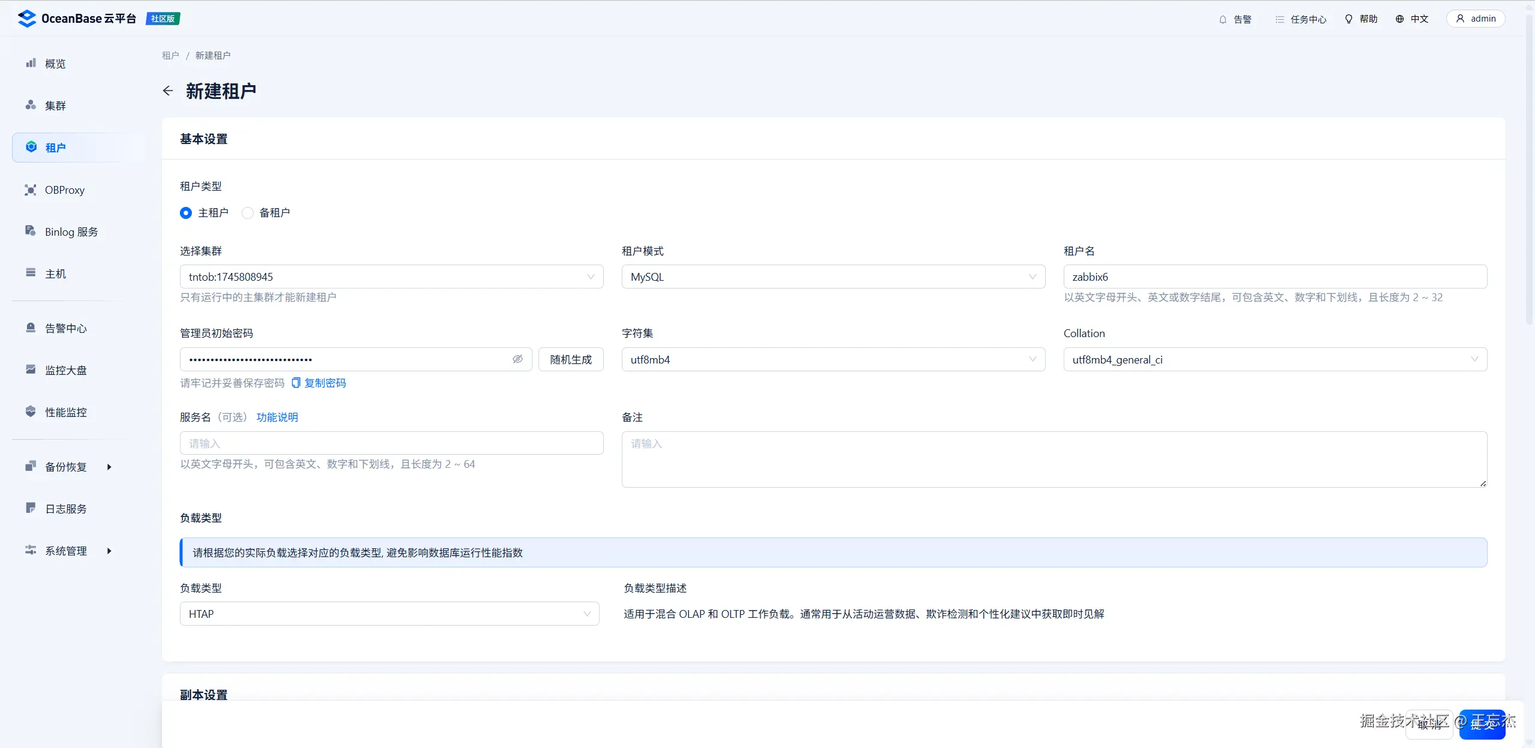Click the 随机生成 password button
Viewport: 1535px width, 748px height.
coord(570,359)
